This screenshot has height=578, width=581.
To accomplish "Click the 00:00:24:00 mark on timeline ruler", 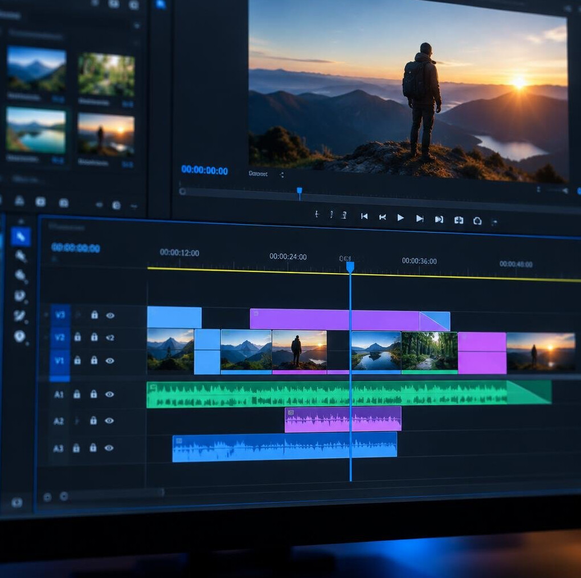I will coord(288,257).
